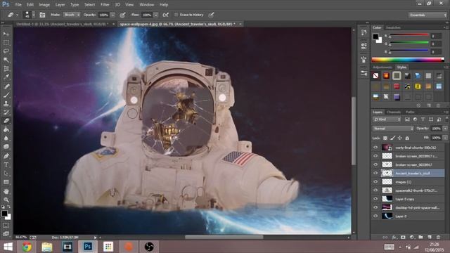Switch to the Untitled-1 document tab
The height and width of the screenshot is (253, 450).
[62, 24]
